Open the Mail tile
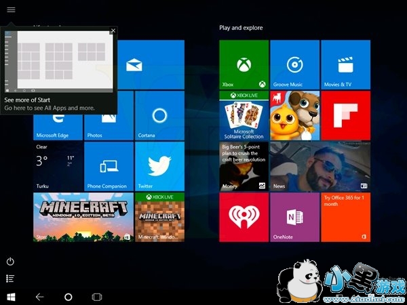This screenshot has width=407, height=305. click(151, 64)
